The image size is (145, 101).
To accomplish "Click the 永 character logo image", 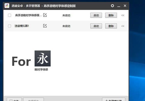I will tap(42, 58).
